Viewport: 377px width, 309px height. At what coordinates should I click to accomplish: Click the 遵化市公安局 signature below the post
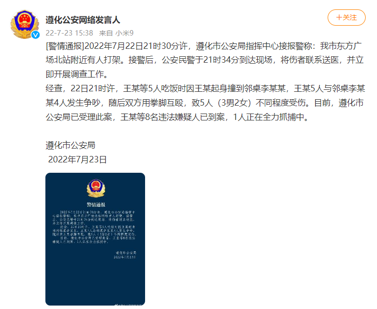tap(71, 145)
